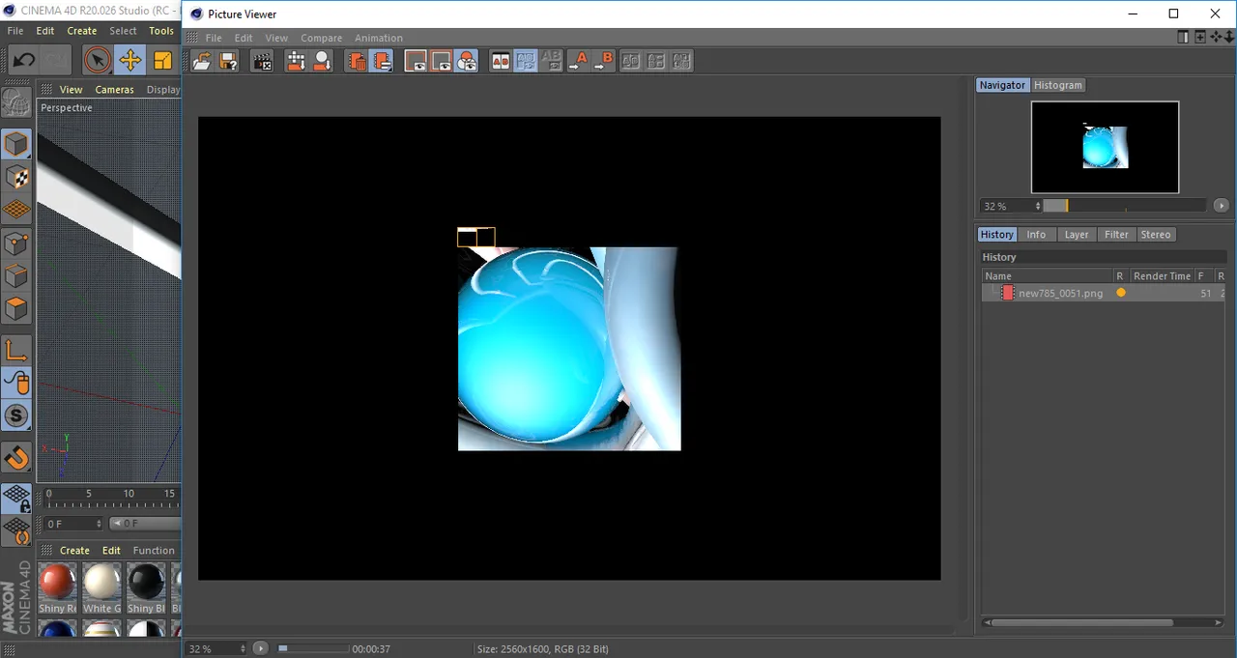Select the White G material sphere
The image size is (1237, 658).
(101, 583)
